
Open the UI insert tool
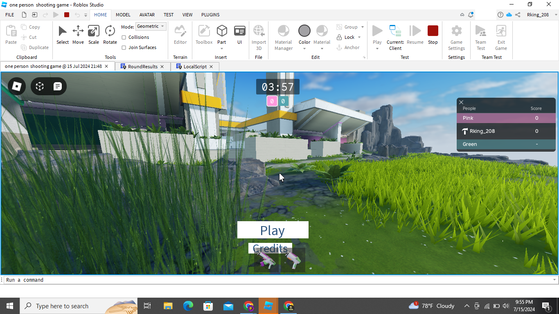pos(239,35)
